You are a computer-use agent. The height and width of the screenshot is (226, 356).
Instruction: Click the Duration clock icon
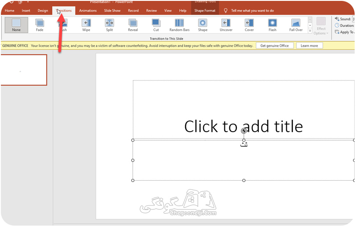click(x=337, y=25)
